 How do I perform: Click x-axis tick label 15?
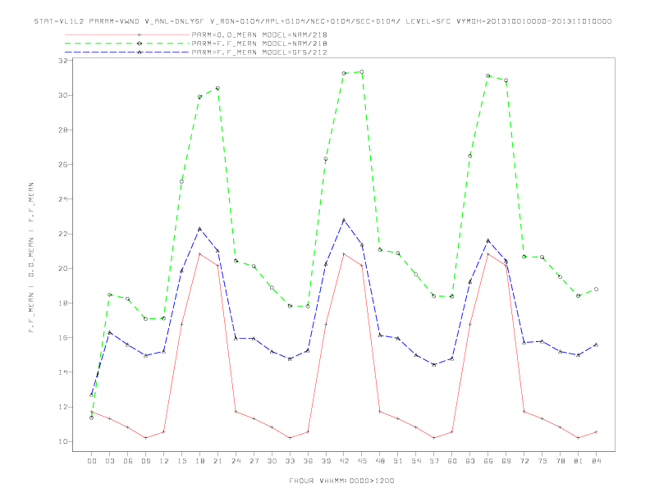click(181, 461)
